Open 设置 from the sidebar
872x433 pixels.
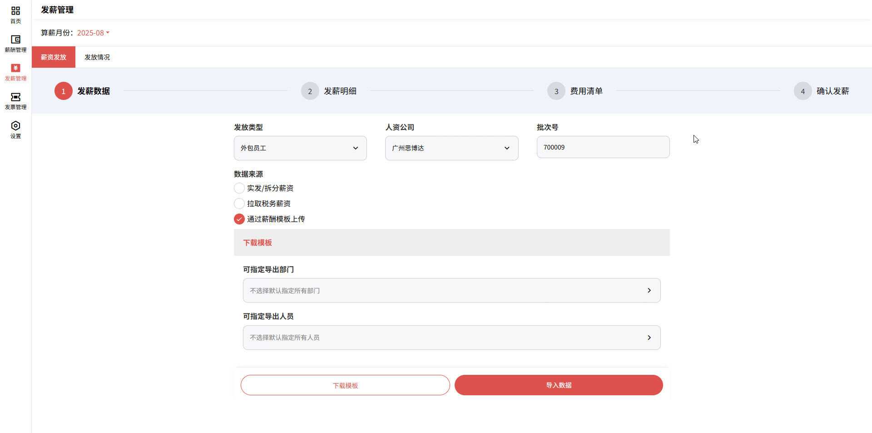15,129
